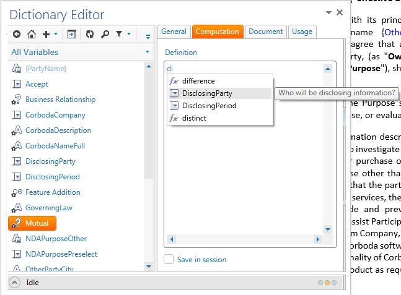Toggle the Save in session checkbox
The image size is (401, 295).
tap(169, 260)
